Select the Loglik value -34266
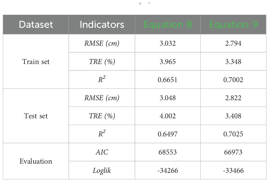 pyautogui.click(x=168, y=170)
